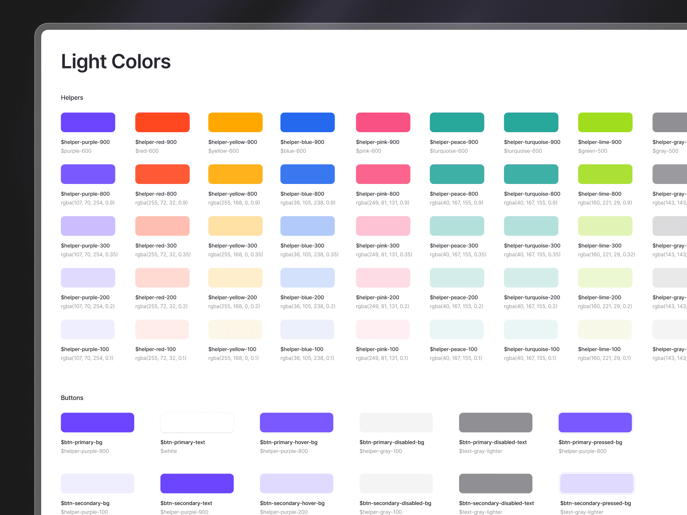Pick the $helper-blue-900 color swatch
Viewport: 687px width, 515px height.
tap(307, 122)
